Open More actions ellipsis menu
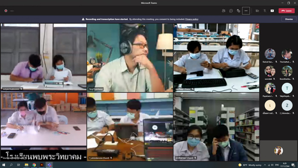 click(x=246, y=11)
